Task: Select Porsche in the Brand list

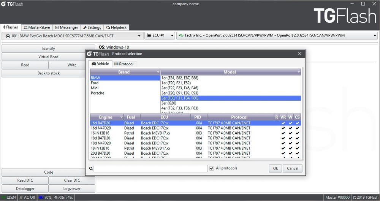Action: coord(97,93)
